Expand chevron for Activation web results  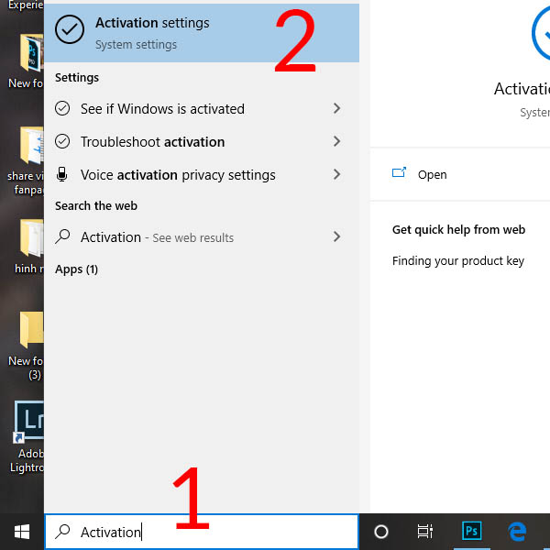pyautogui.click(x=336, y=236)
